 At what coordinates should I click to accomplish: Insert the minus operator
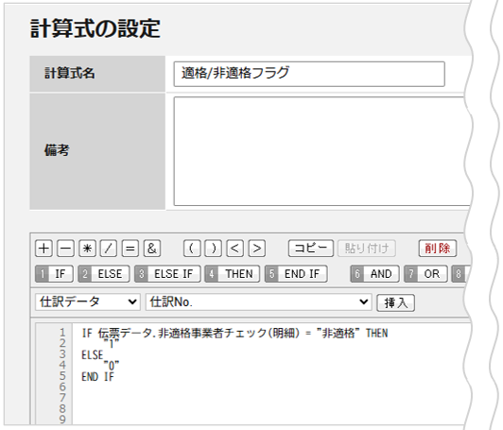(x=65, y=249)
